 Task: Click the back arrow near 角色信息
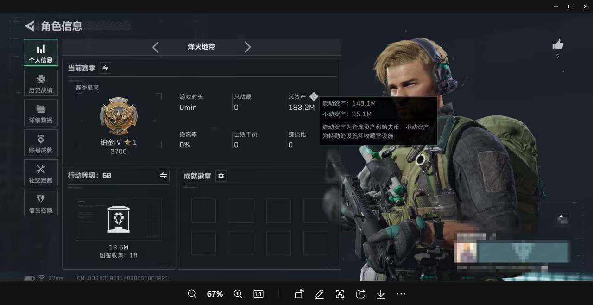29,26
